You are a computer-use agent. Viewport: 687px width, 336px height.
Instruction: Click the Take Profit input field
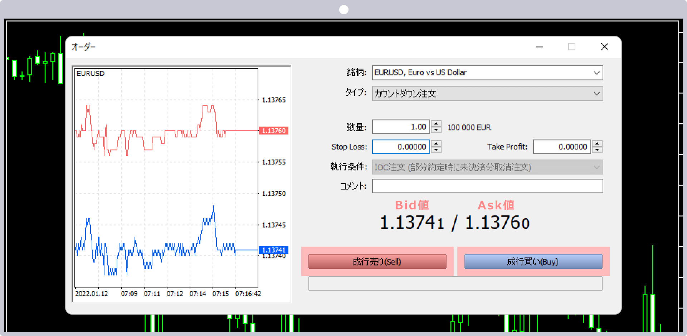click(x=562, y=147)
